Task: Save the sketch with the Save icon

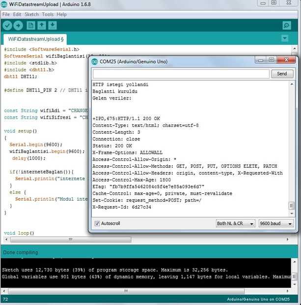Action: (x=53, y=25)
